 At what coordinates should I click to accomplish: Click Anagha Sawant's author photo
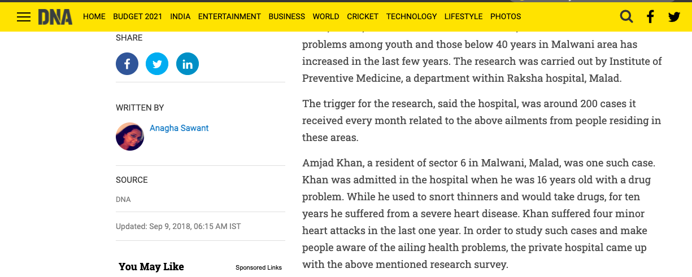(x=130, y=137)
